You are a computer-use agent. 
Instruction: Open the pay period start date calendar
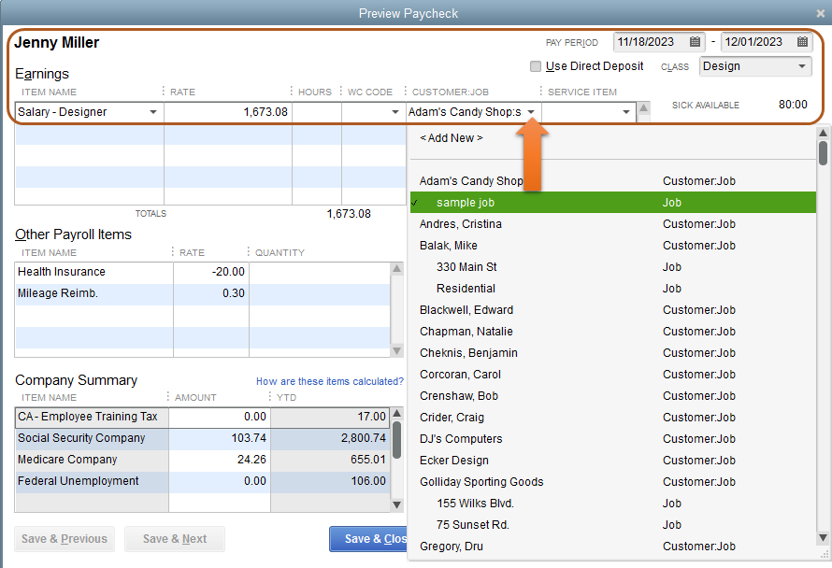tap(696, 42)
